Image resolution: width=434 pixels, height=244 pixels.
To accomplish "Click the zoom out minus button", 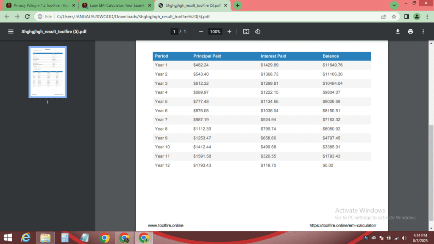I will point(201,31).
